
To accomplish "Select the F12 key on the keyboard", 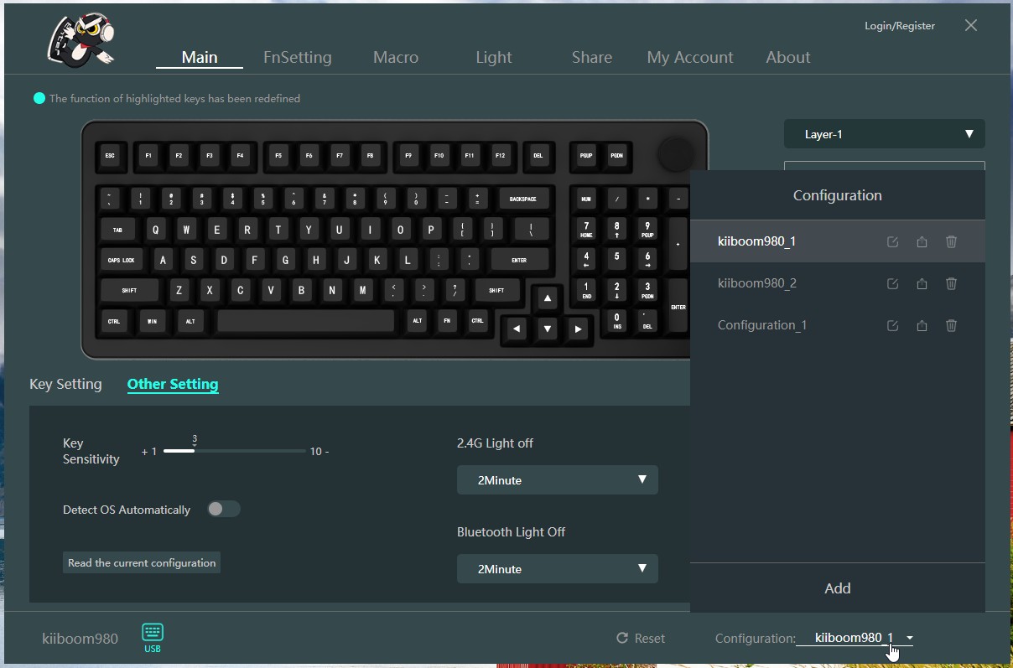I will tap(501, 156).
